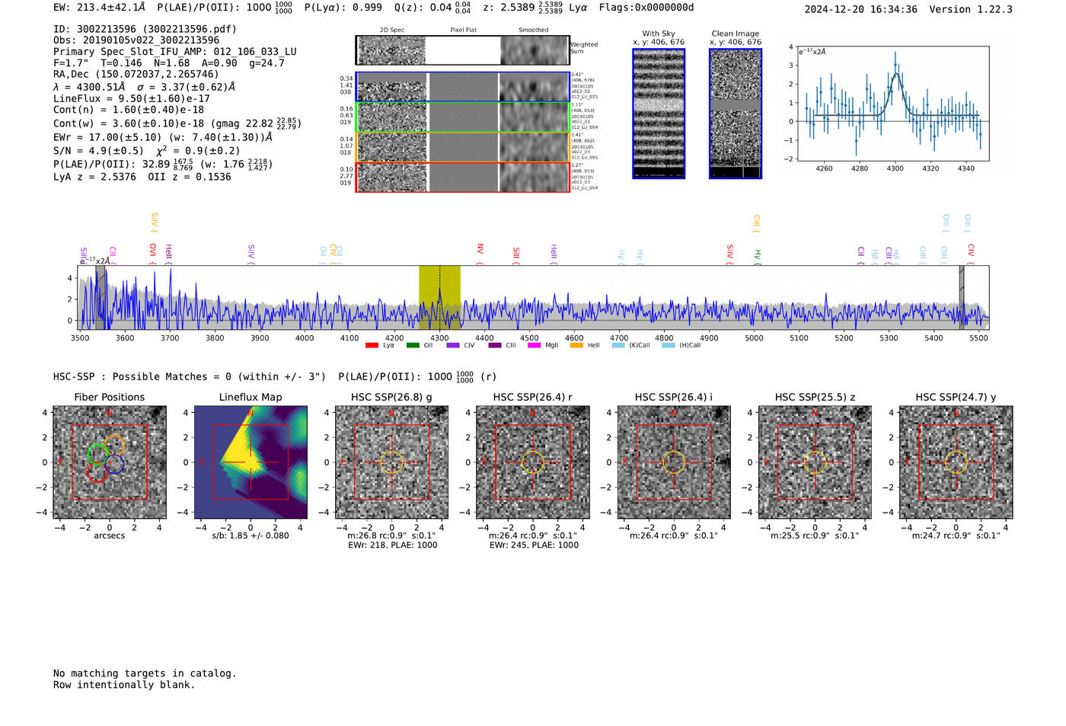1066x726 pixels.
Task: Click the orange circle in Fiber Positions
Action: pyautogui.click(x=115, y=444)
